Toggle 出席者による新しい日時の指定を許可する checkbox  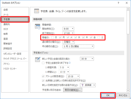coord(43,81)
